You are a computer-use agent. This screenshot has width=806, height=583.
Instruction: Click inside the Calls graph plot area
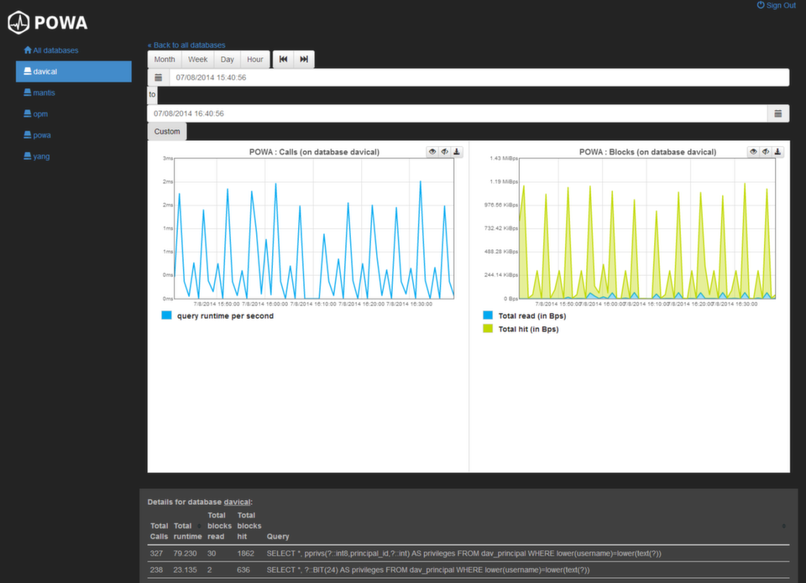(314, 228)
